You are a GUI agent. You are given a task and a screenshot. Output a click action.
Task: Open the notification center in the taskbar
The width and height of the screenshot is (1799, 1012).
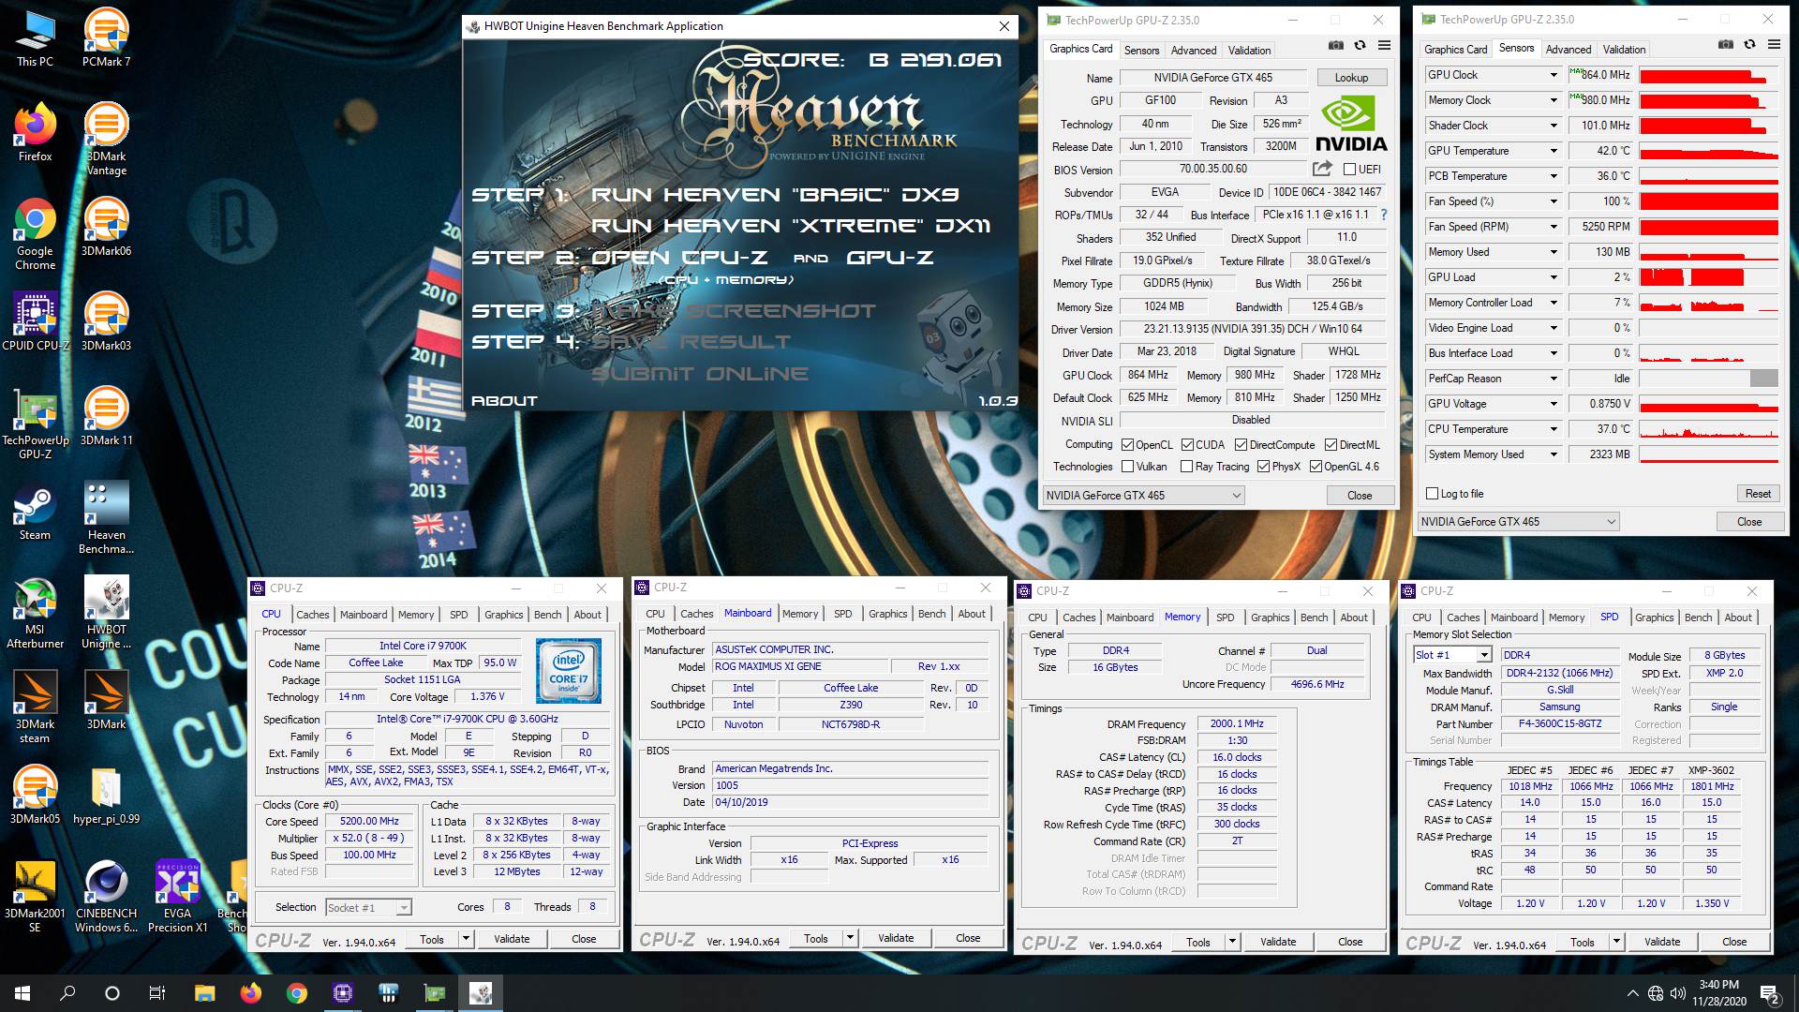[x=1770, y=994]
